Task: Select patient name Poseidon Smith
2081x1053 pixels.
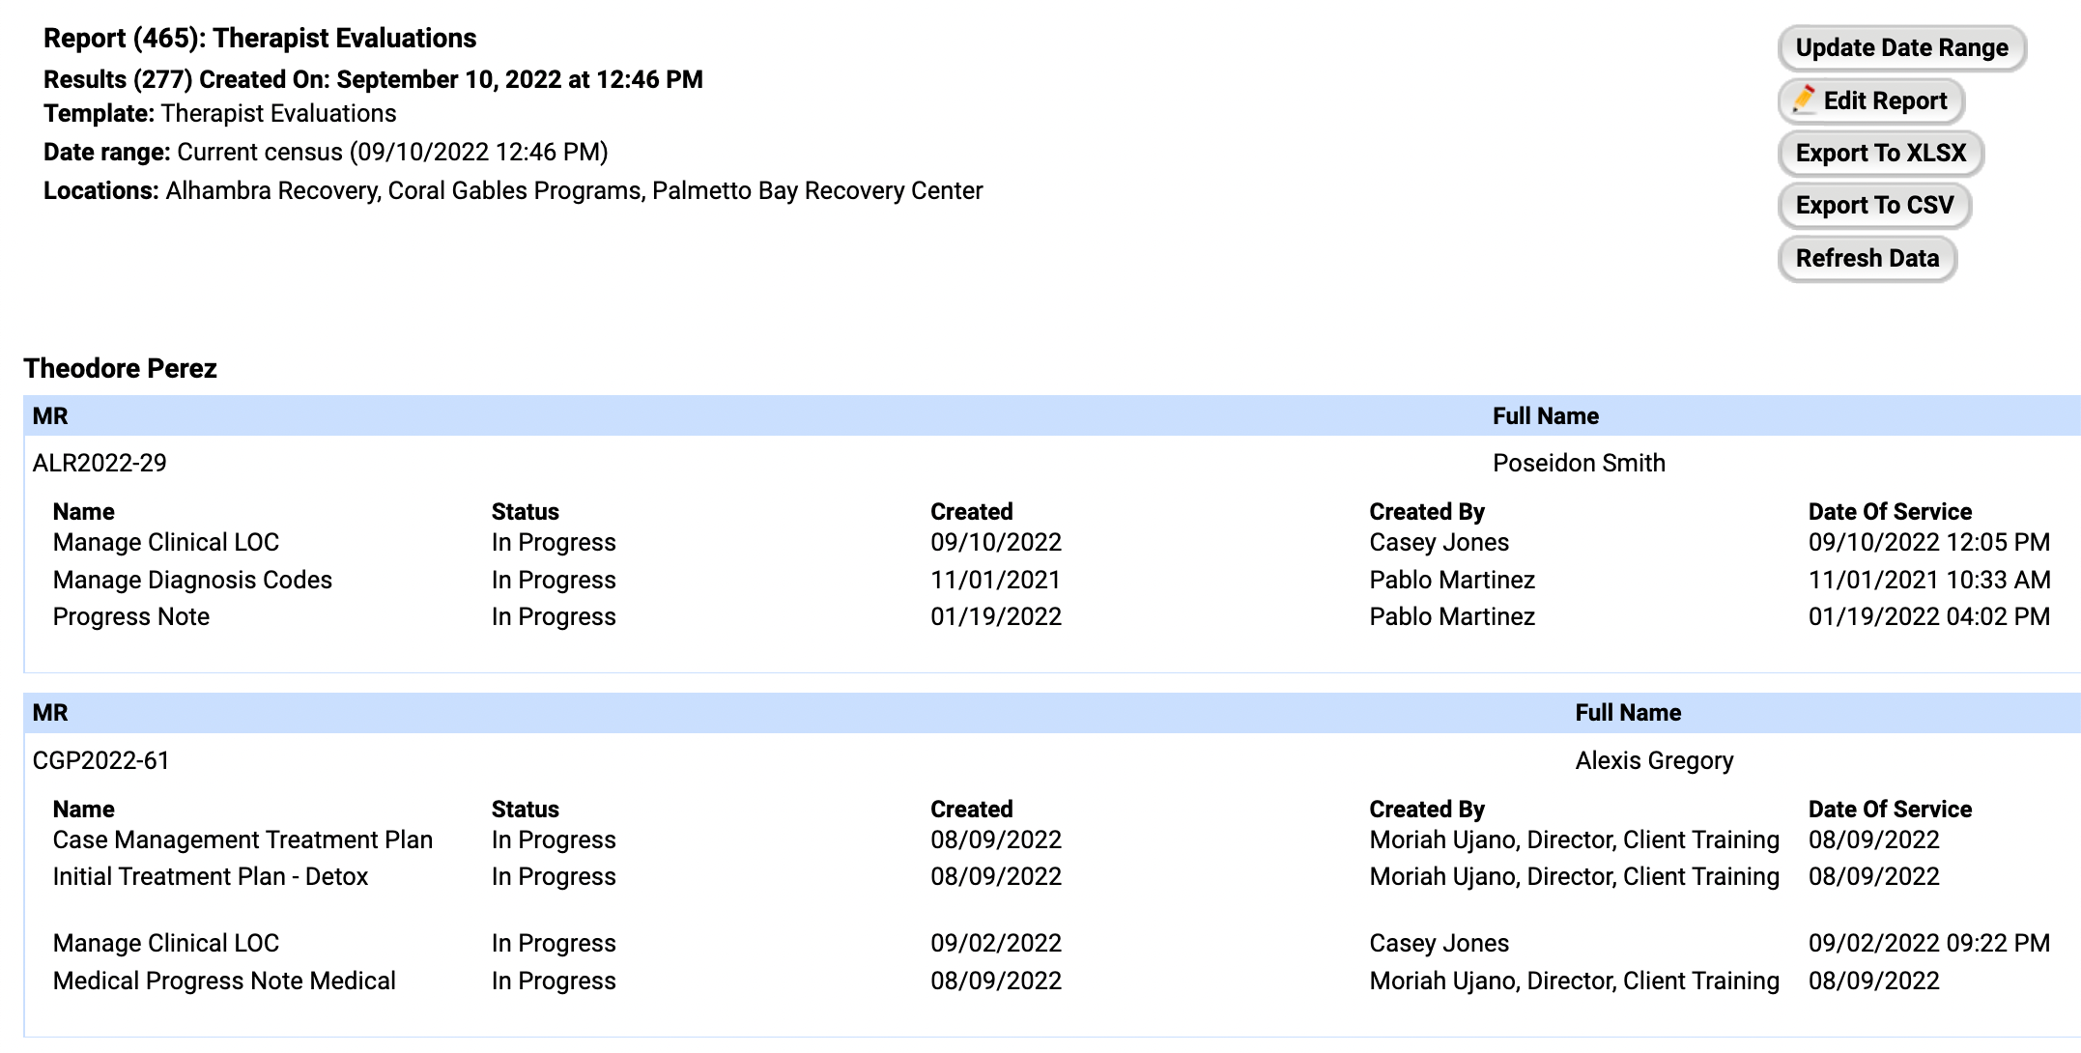Action: (x=1579, y=463)
